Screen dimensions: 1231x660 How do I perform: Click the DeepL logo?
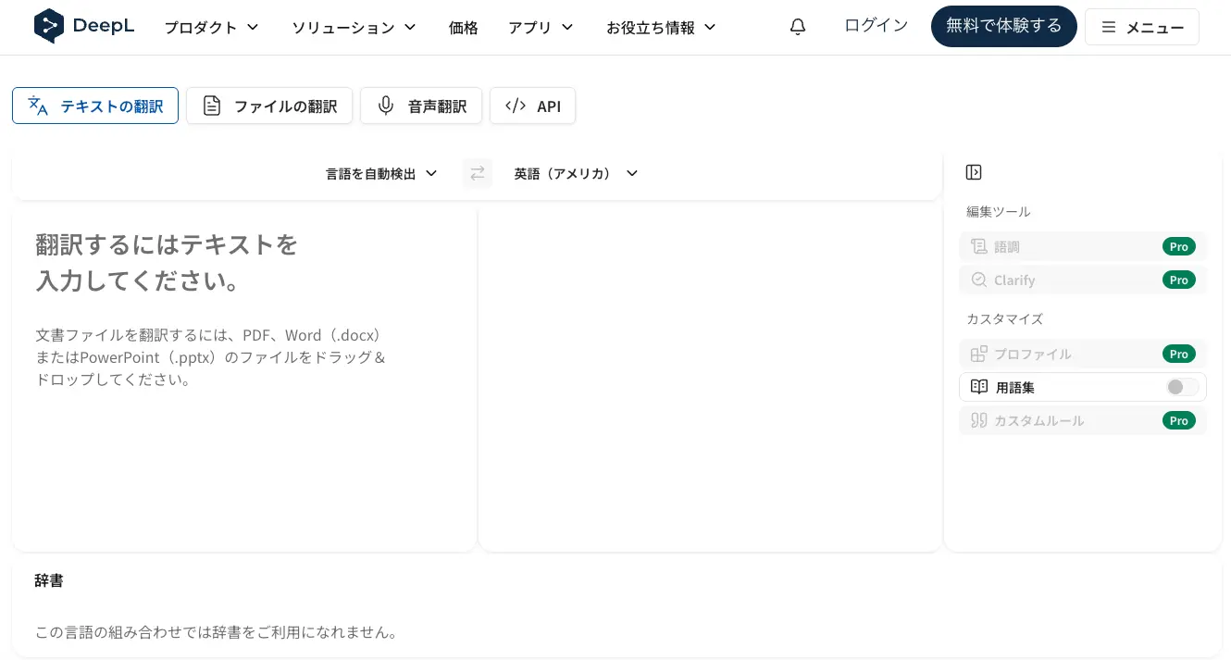click(x=84, y=26)
